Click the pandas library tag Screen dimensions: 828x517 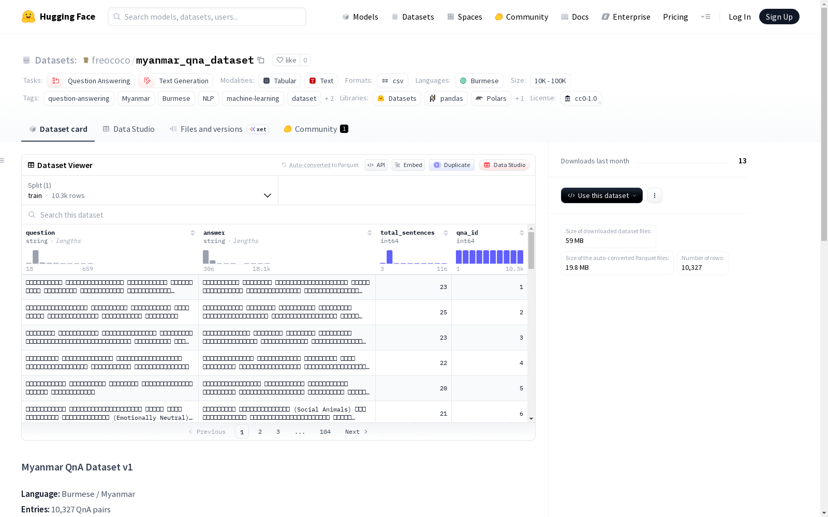click(446, 98)
